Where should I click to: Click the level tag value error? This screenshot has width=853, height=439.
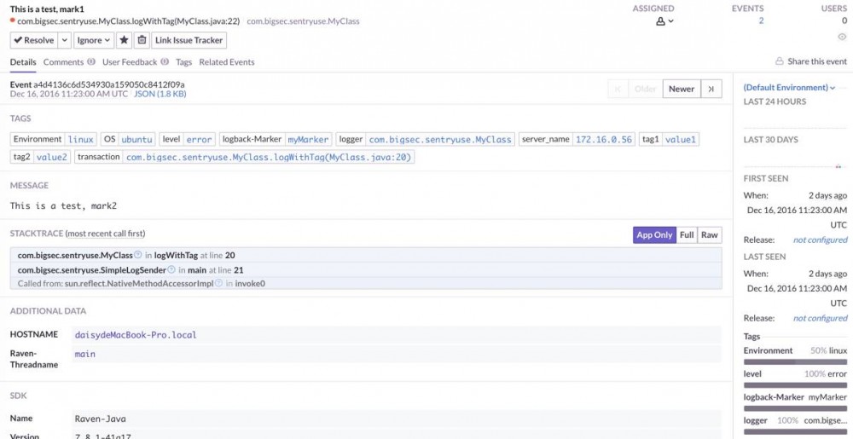click(199, 140)
